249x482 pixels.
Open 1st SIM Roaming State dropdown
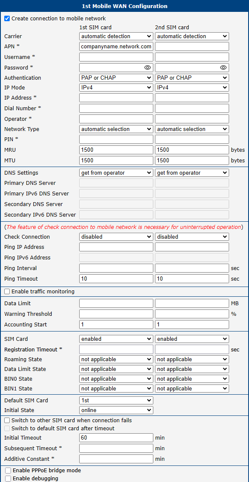pos(116,359)
